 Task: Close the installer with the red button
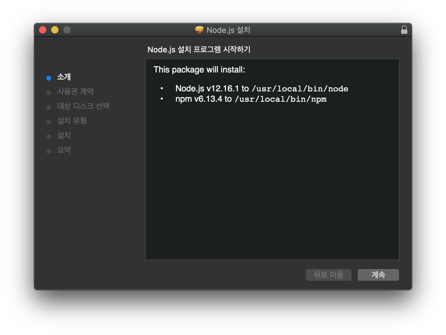43,30
